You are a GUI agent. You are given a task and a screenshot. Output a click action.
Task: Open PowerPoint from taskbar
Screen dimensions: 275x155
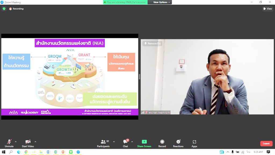point(63,152)
